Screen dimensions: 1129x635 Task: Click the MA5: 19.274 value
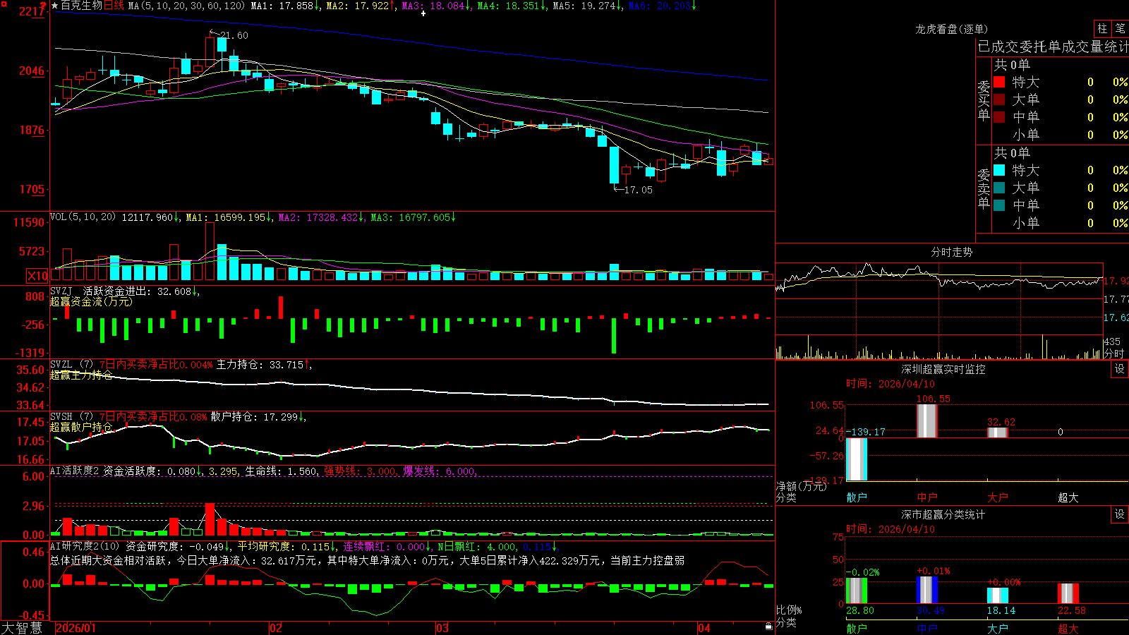click(x=587, y=6)
